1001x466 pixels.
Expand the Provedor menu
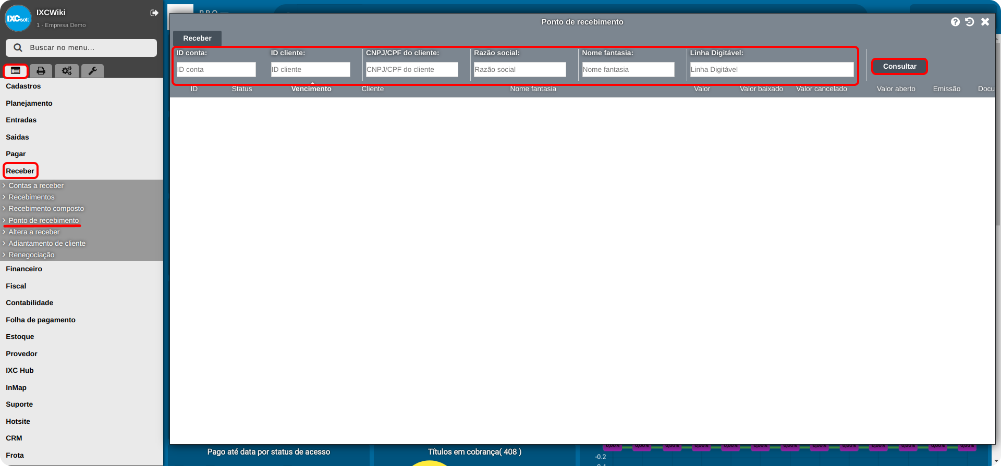(x=21, y=354)
